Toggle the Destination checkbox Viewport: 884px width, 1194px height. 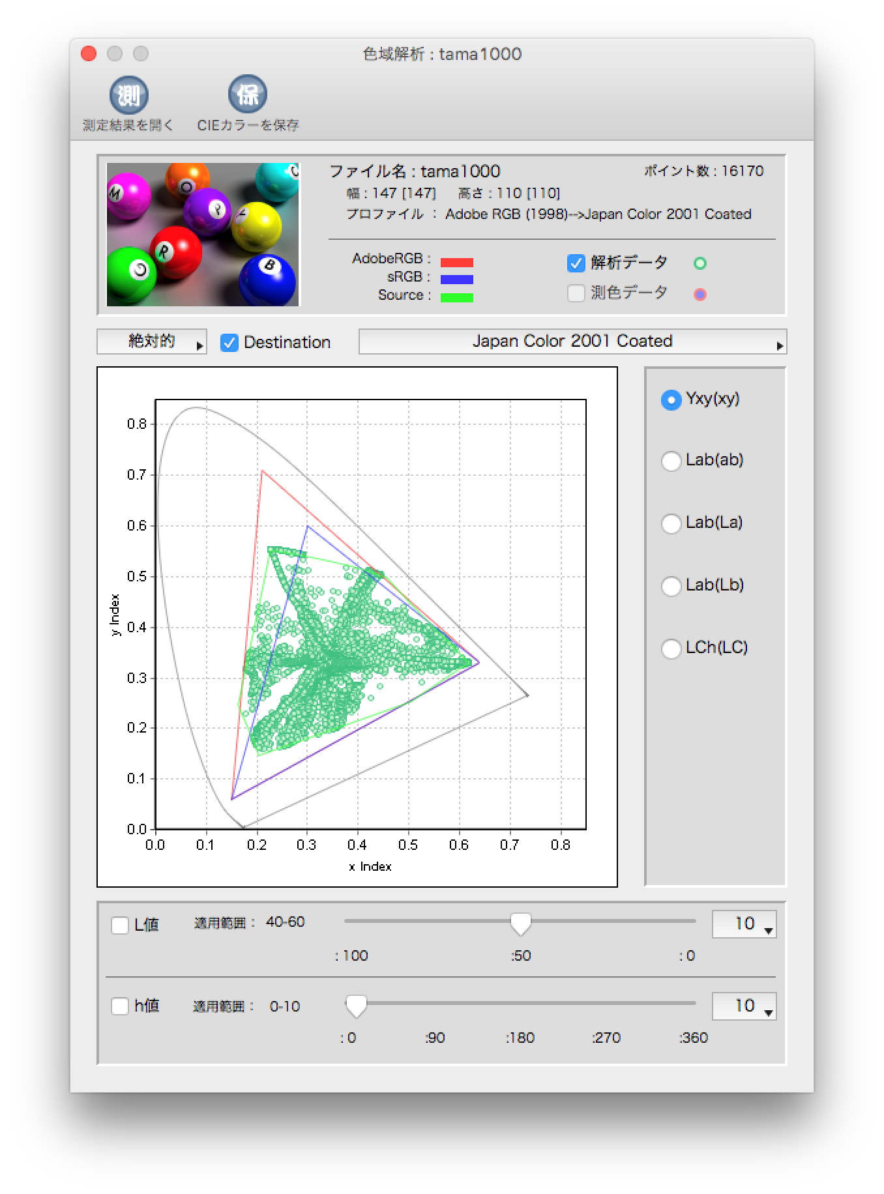(229, 343)
